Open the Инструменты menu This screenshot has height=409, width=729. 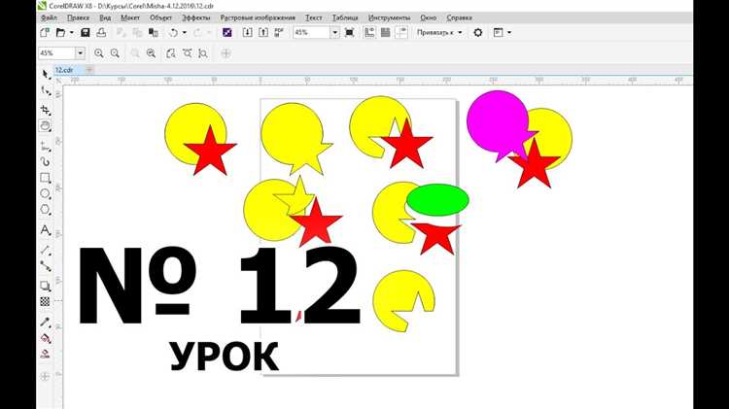tap(389, 17)
